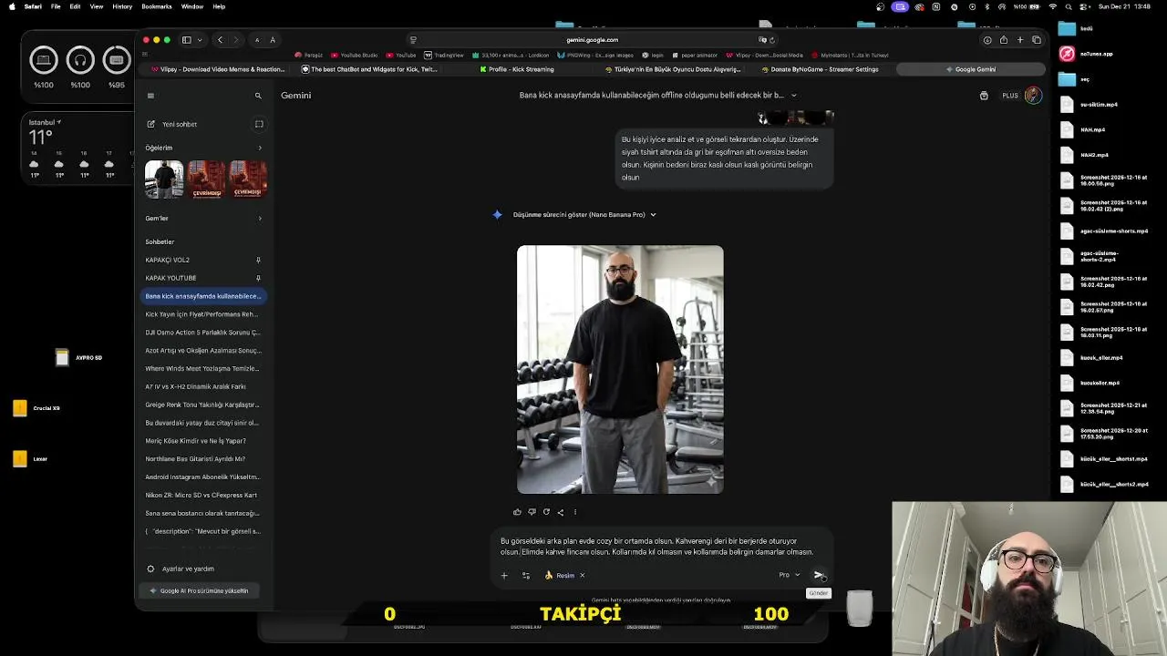
Task: Switch to 'Donate ByNoGame - Streamer Settings' tab
Action: tap(819, 69)
